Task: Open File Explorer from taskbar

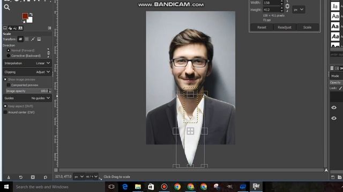Action: click(138, 187)
